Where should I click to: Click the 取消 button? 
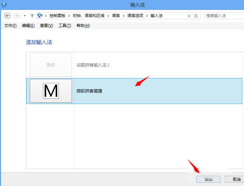pos(234,179)
